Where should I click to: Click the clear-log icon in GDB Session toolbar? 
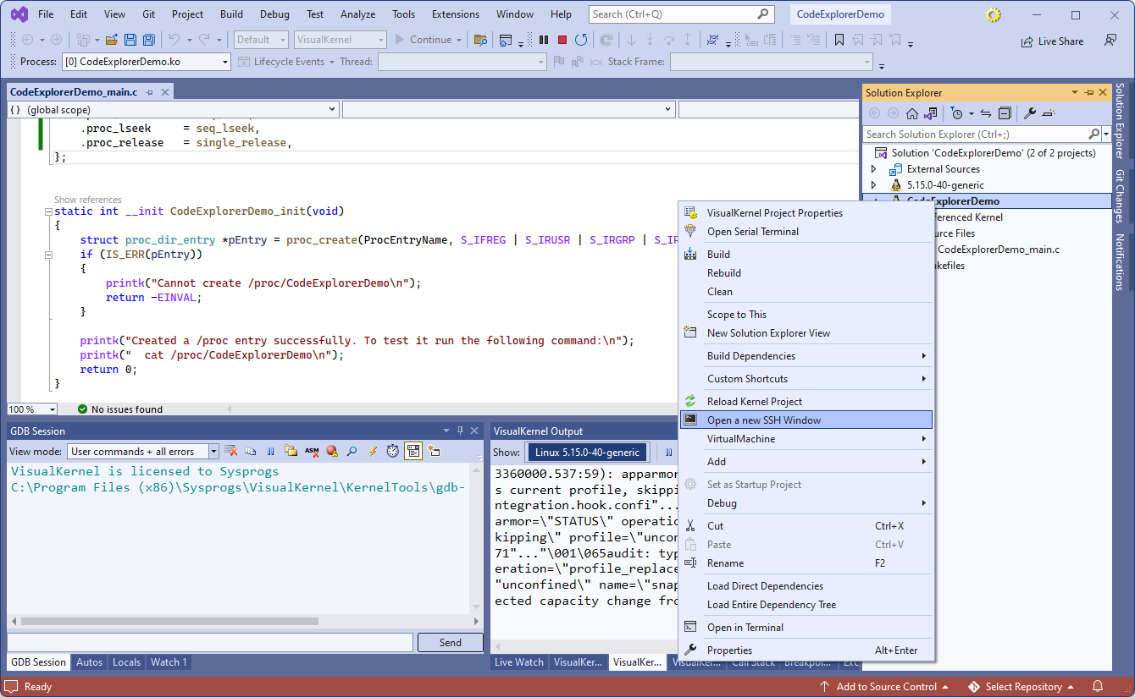coord(230,452)
